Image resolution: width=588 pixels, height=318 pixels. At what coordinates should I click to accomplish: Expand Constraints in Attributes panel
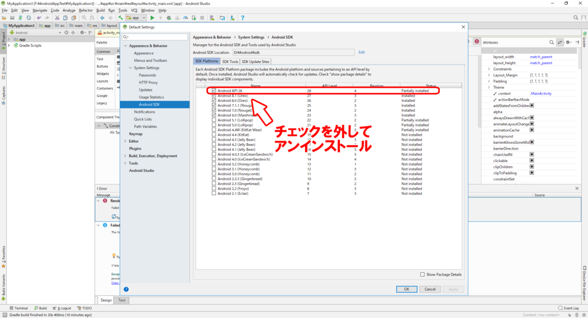click(x=489, y=69)
